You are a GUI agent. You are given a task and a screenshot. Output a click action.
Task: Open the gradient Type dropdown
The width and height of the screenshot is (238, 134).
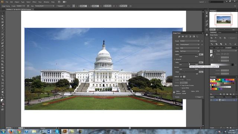[229, 51]
